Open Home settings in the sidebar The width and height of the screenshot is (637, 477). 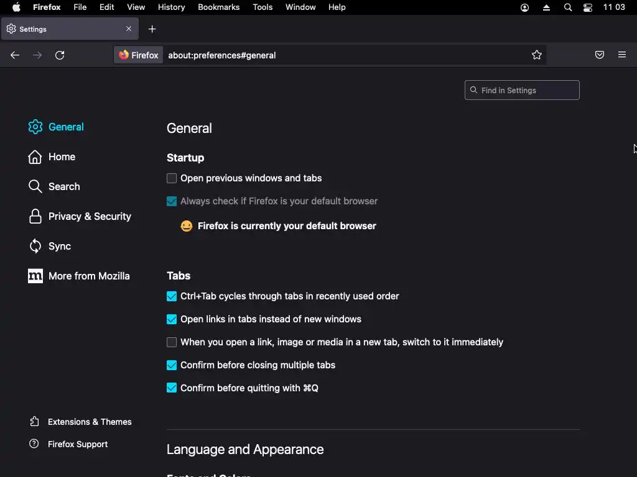click(62, 157)
